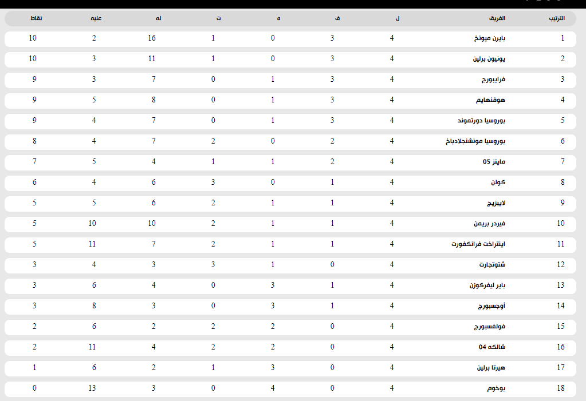Select the شالكه 04 team name
Image resolution: width=586 pixels, height=401 pixels.
click(493, 347)
